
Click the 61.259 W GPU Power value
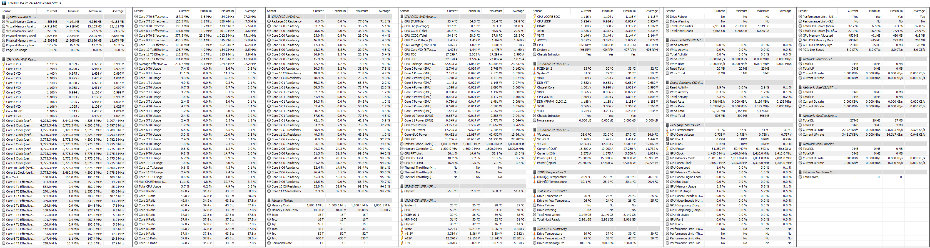(x=718, y=149)
